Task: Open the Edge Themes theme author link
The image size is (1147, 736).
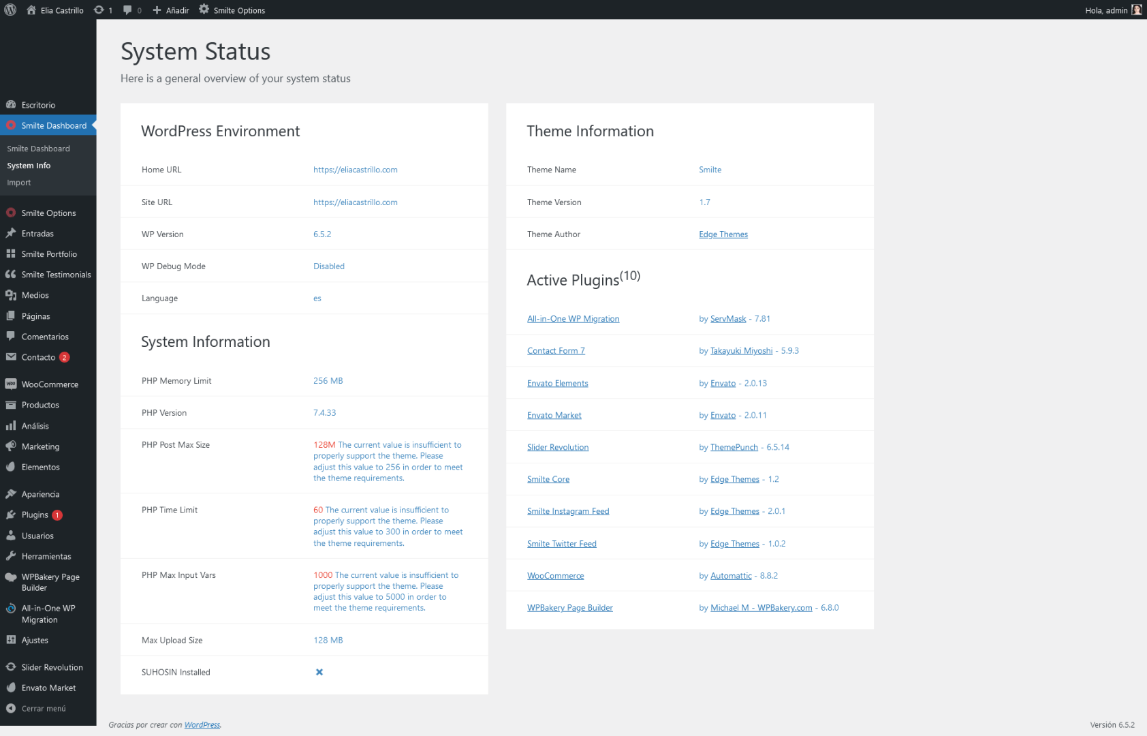Action: pos(723,234)
